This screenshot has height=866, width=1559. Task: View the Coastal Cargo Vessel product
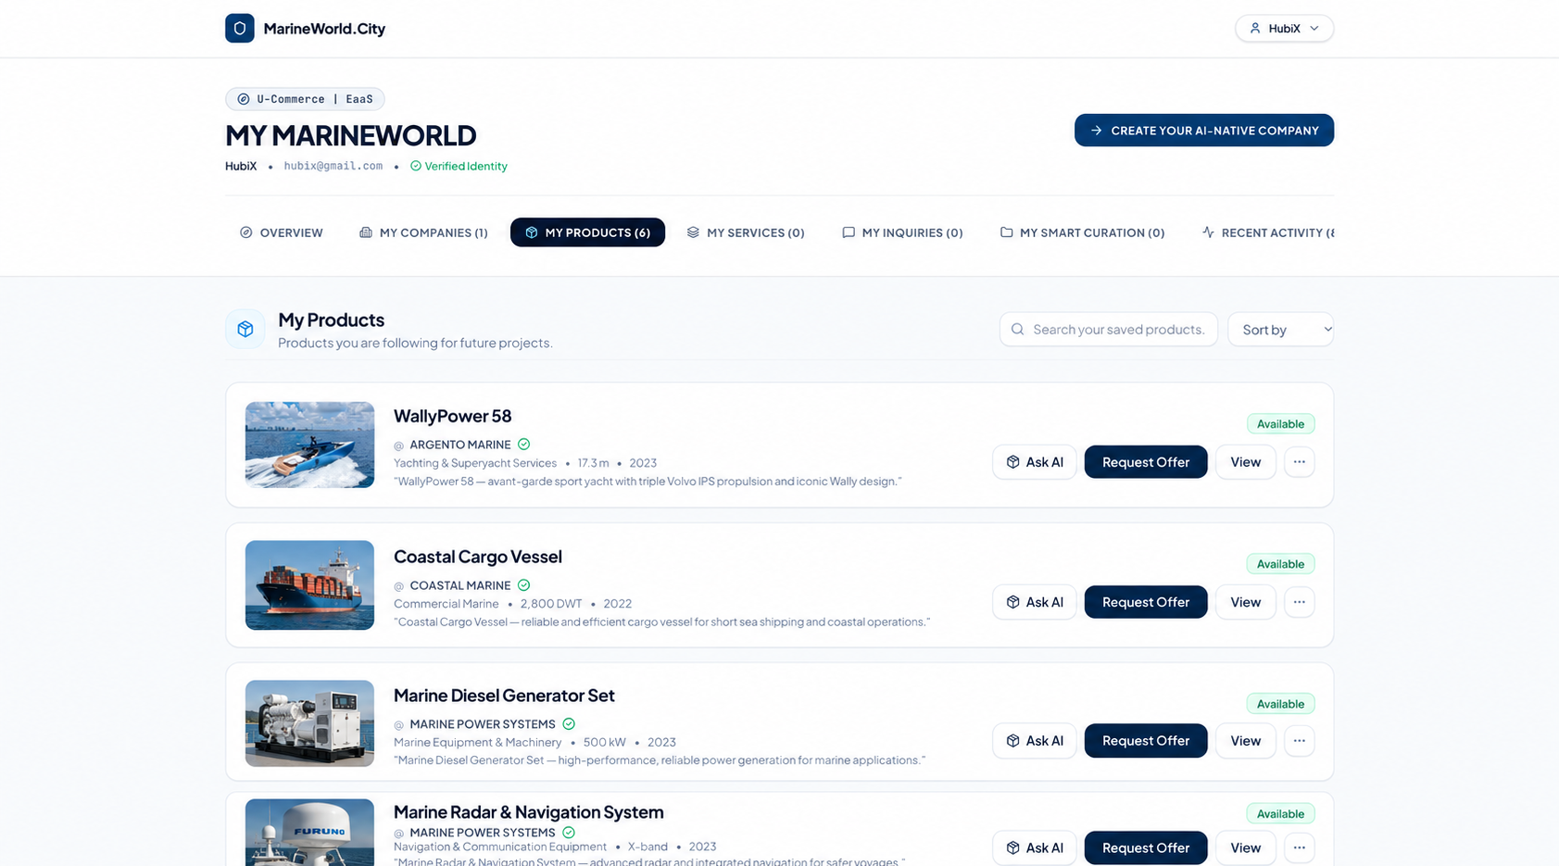1246,602
